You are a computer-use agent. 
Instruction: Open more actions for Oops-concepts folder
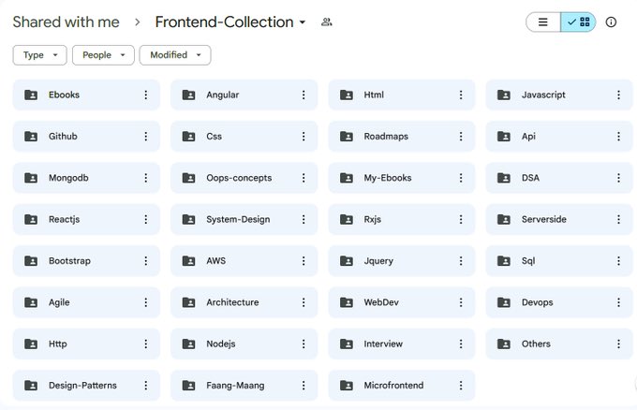coord(304,178)
